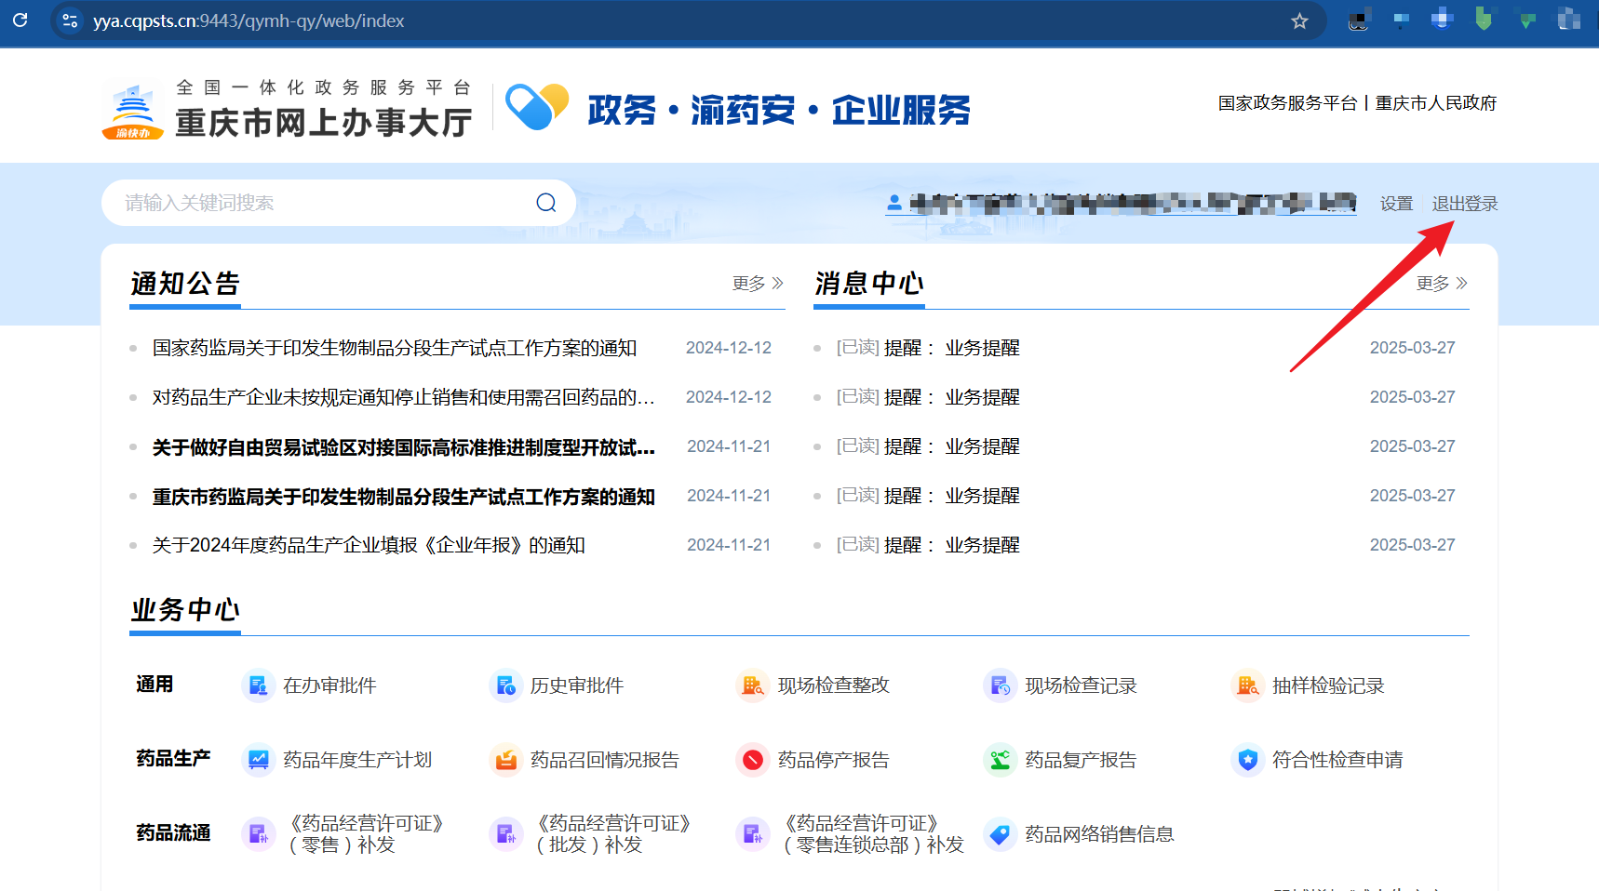
Task: Open notice 重庆市药监局关于印发生物制品分段生产
Action: coord(403,497)
